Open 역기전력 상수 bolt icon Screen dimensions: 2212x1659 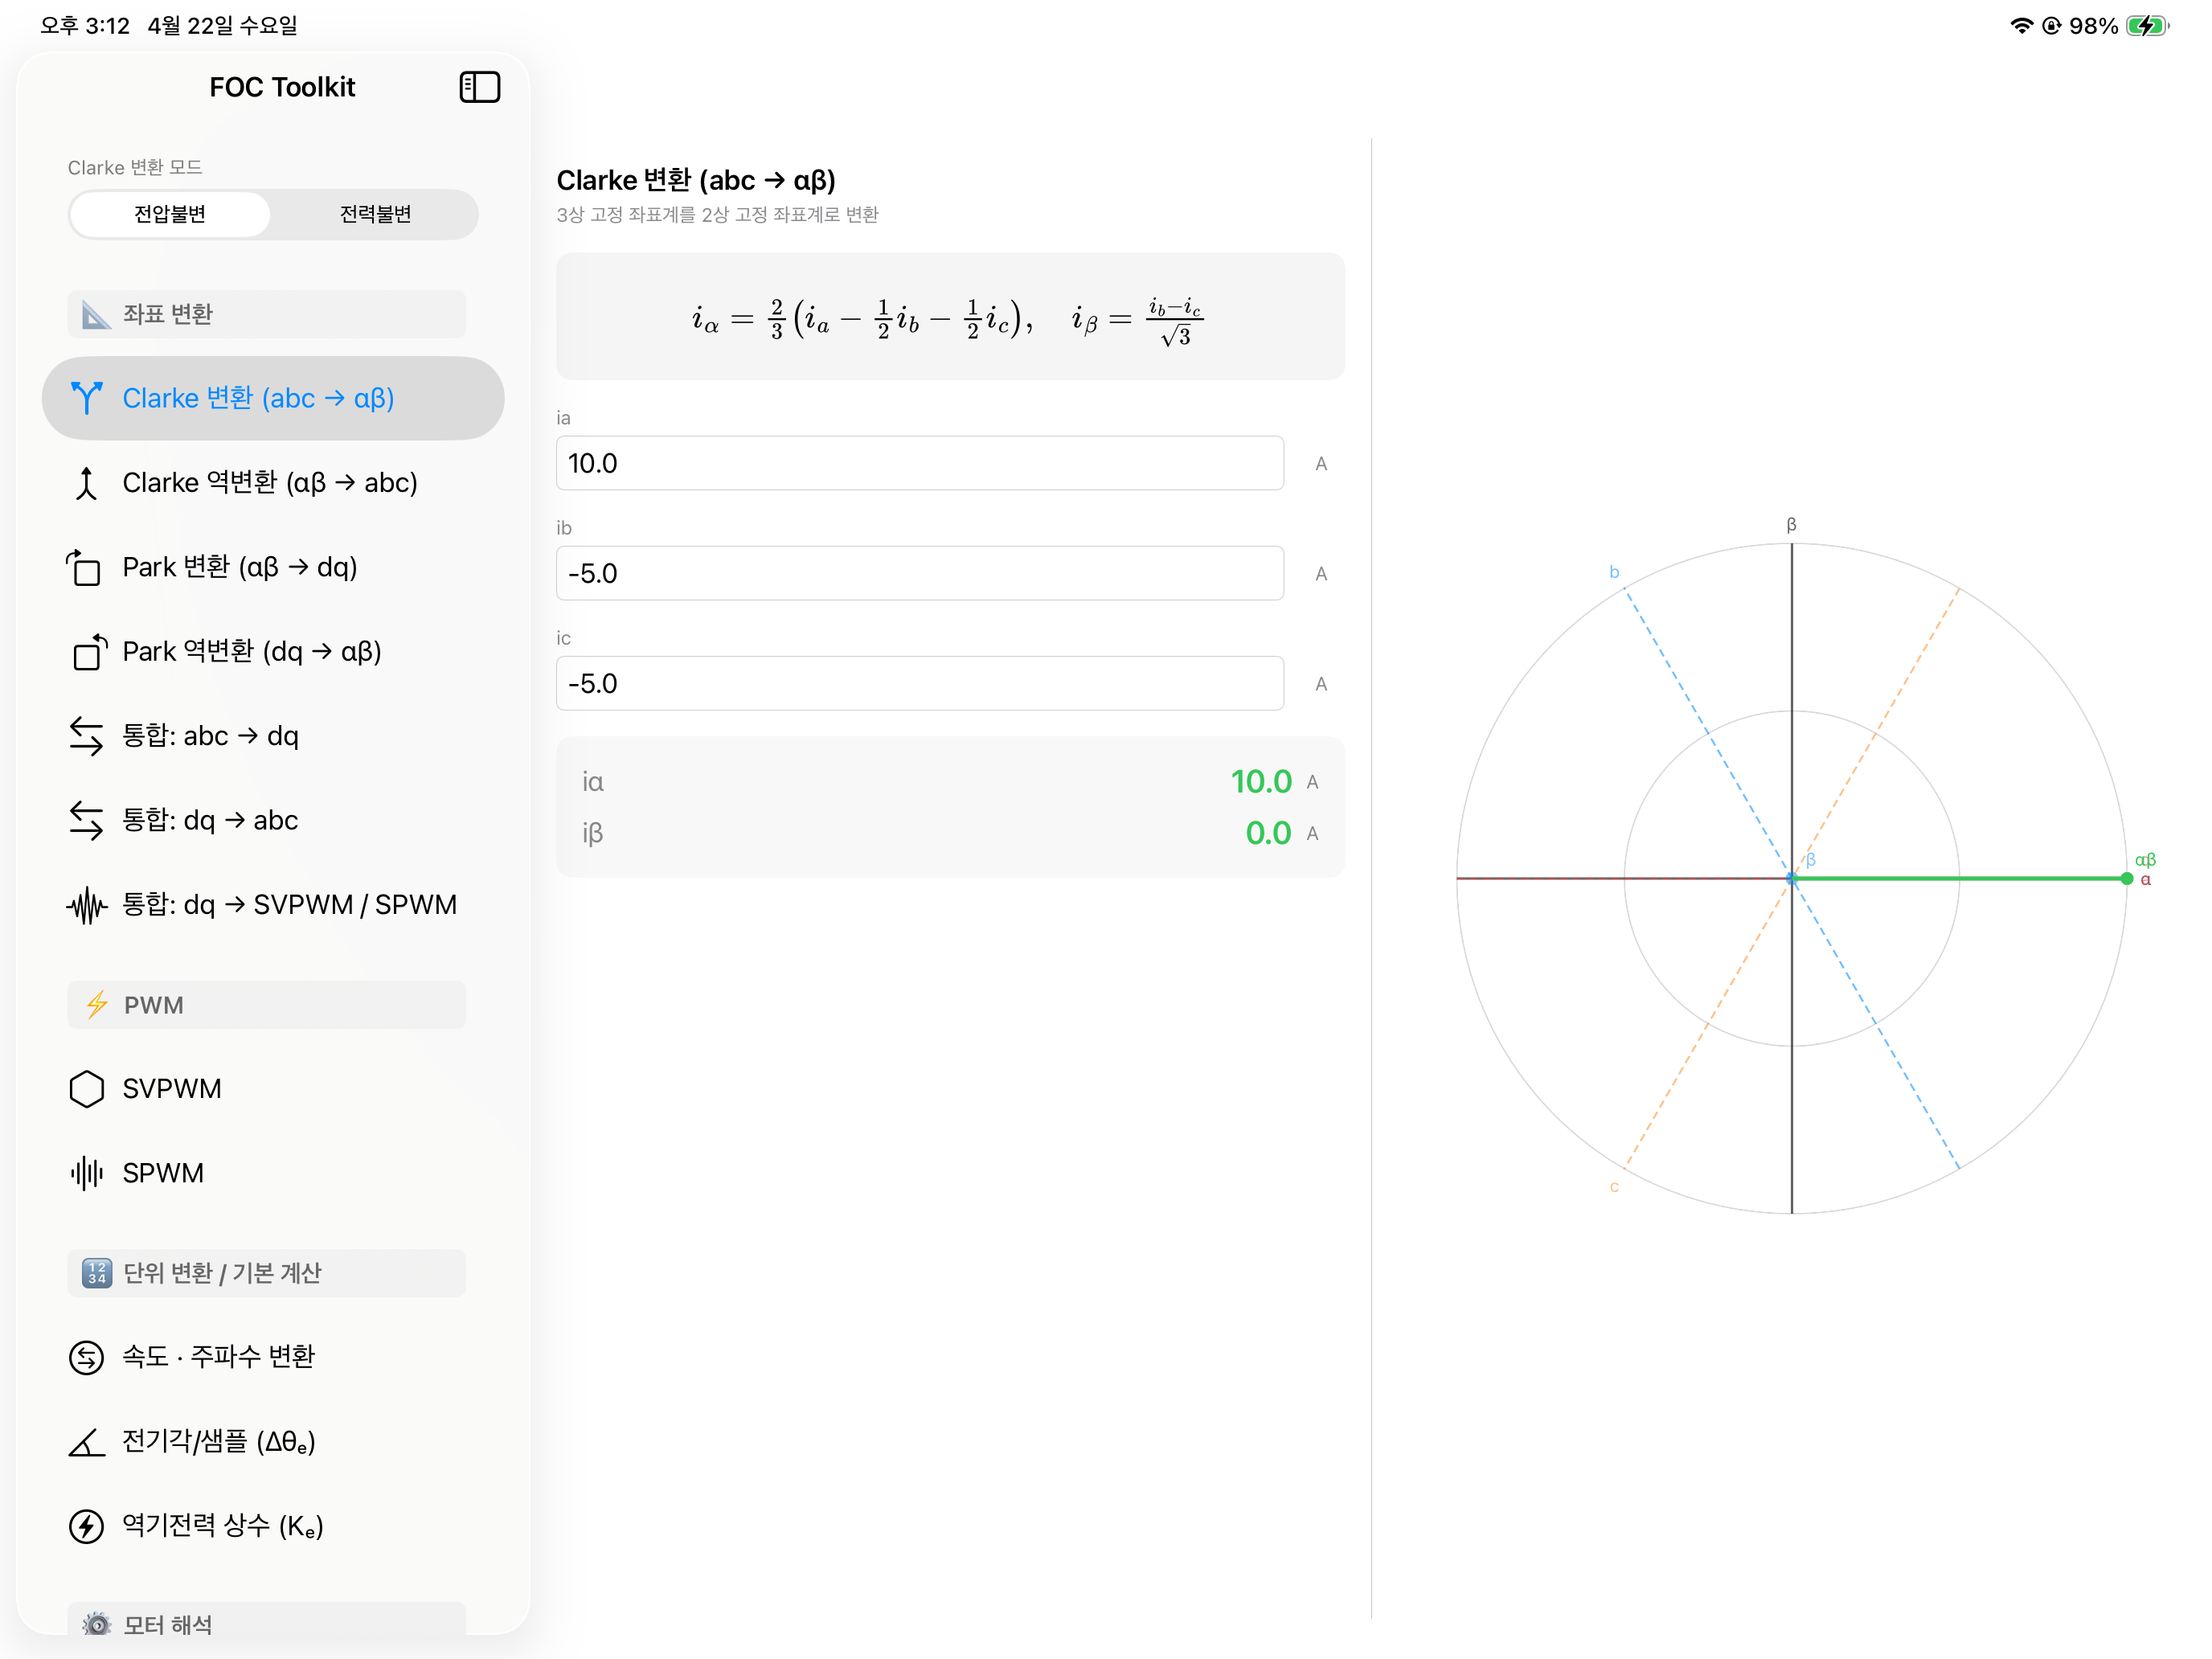[87, 1526]
